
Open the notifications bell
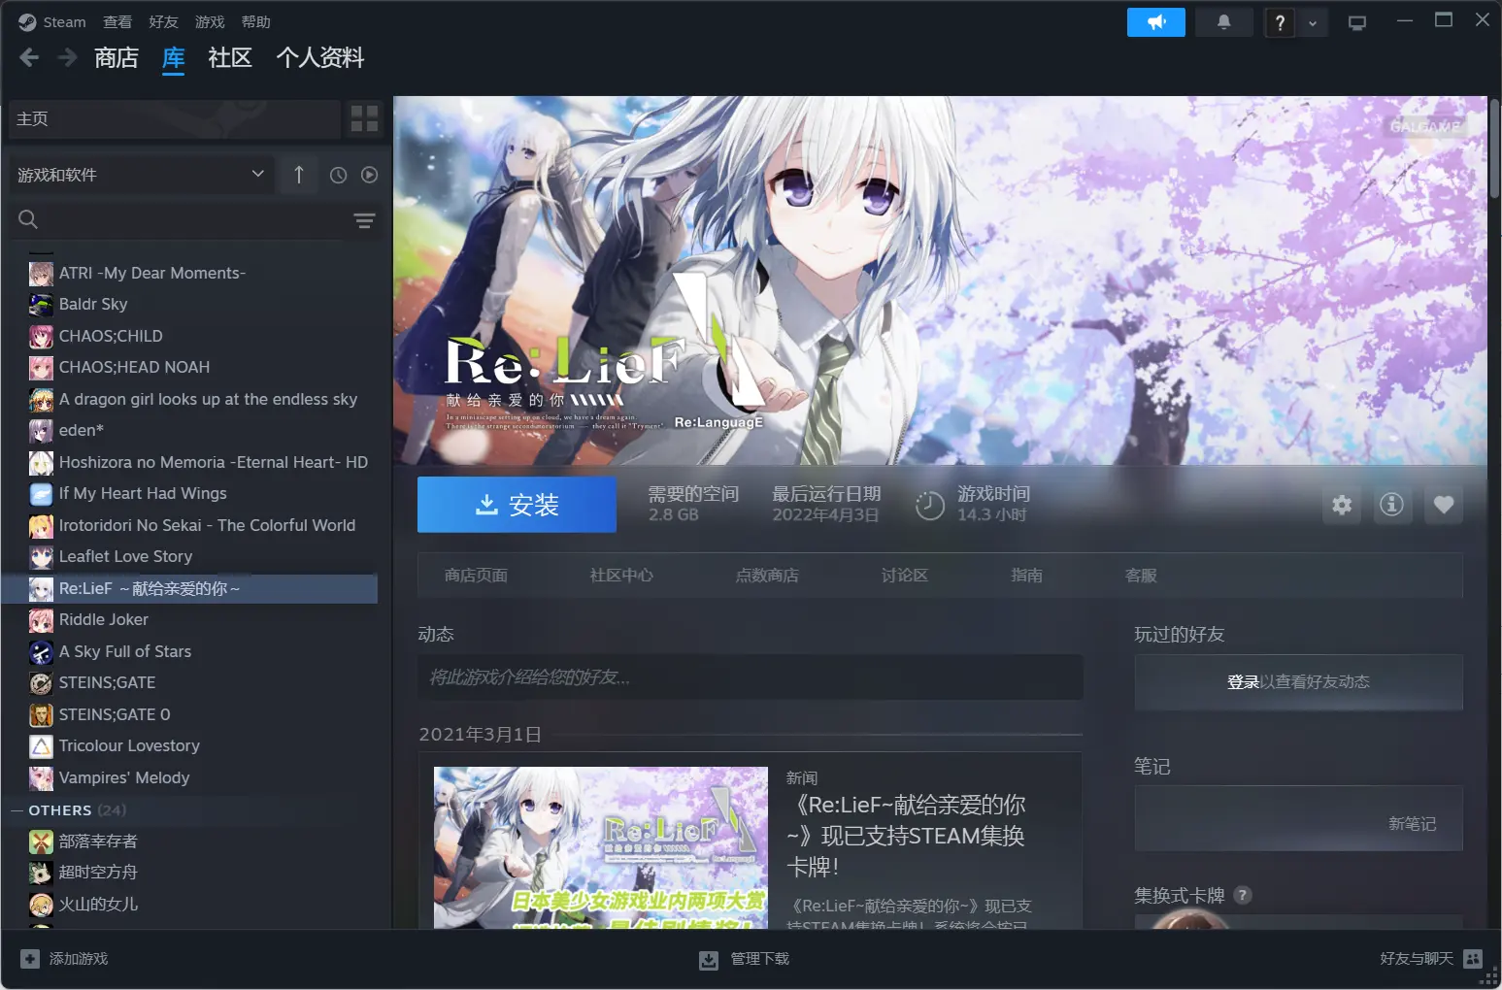point(1223,22)
